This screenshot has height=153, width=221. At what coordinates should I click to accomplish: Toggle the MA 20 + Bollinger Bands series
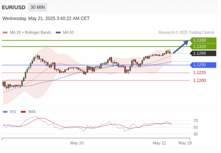[30, 33]
